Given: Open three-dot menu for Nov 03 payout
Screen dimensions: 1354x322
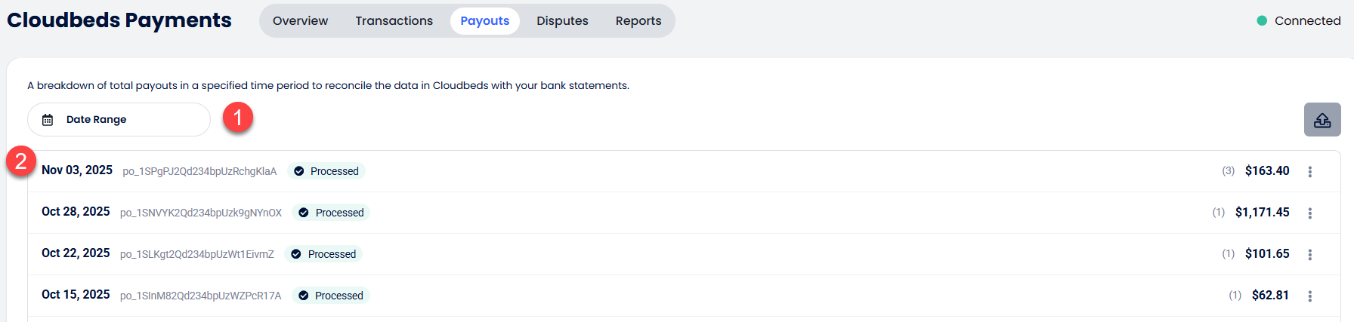Looking at the screenshot, I should 1309,172.
